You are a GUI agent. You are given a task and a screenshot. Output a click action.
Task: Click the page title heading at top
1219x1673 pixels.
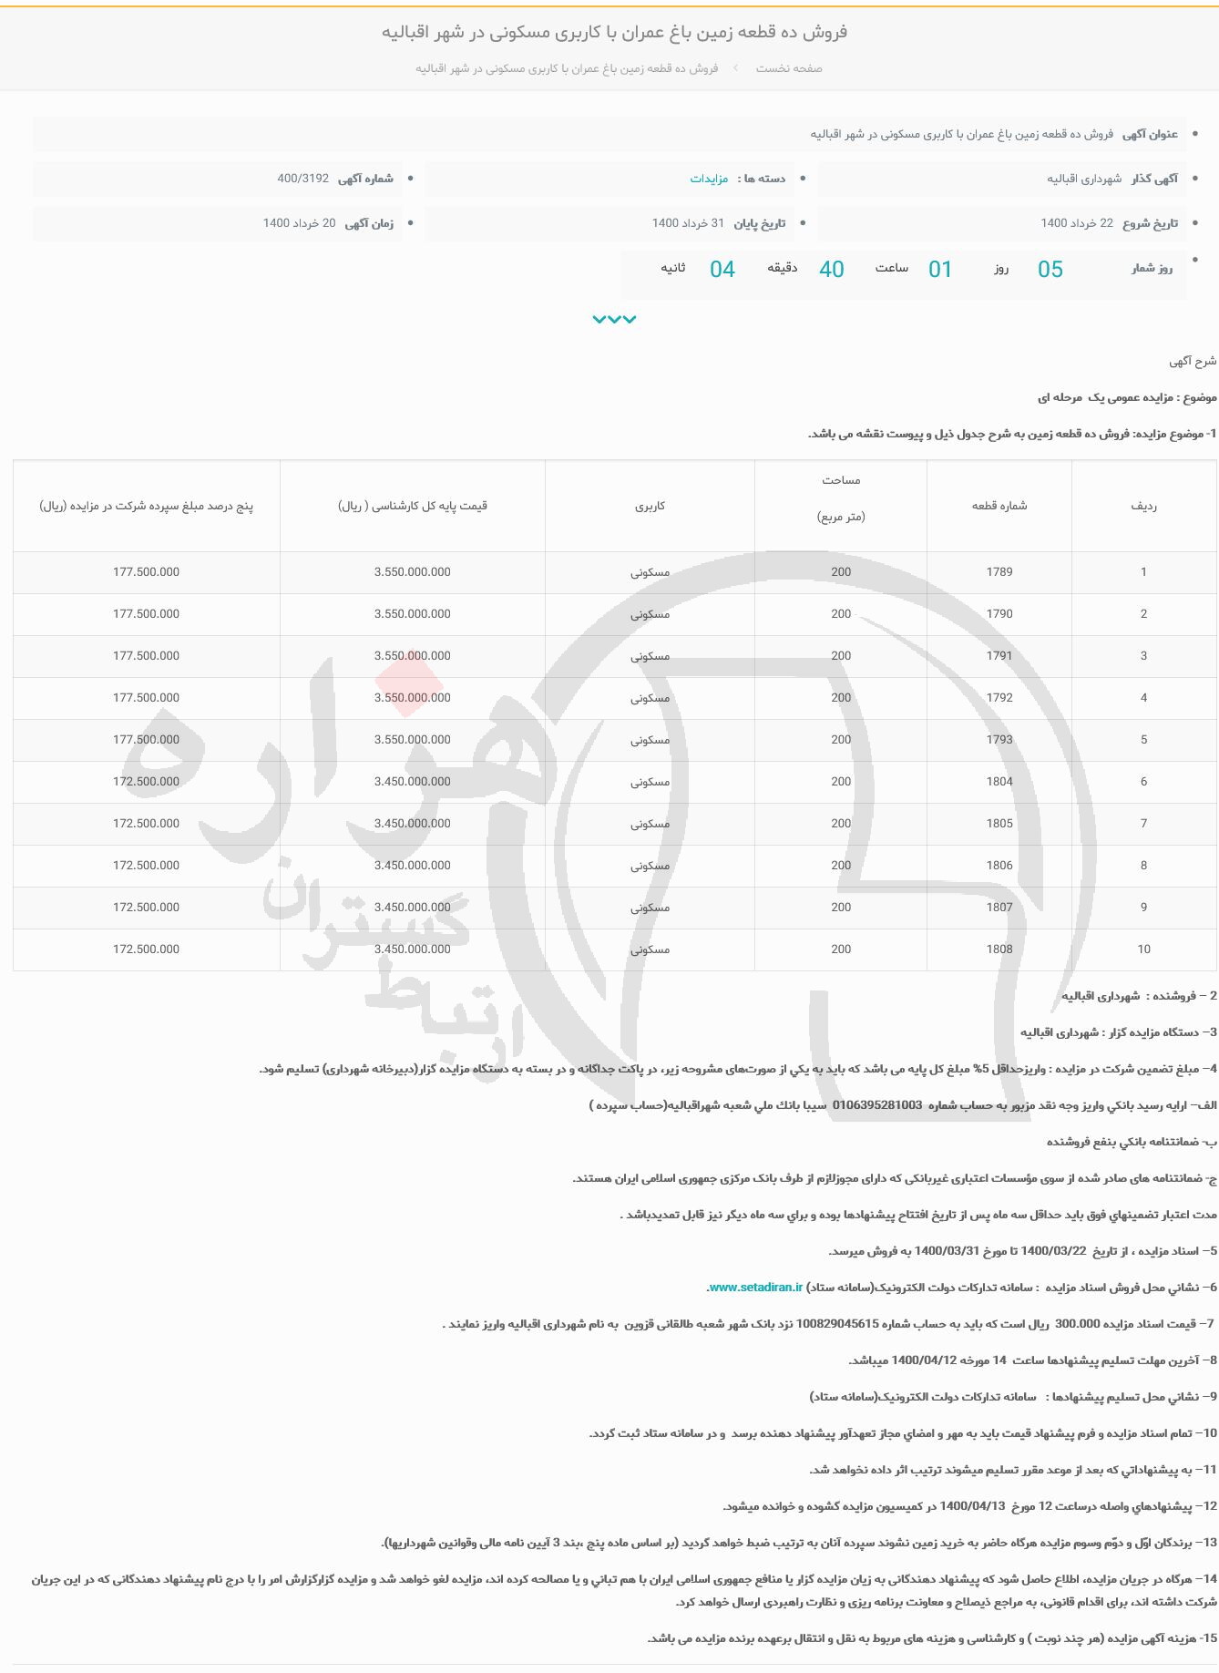pos(615,32)
